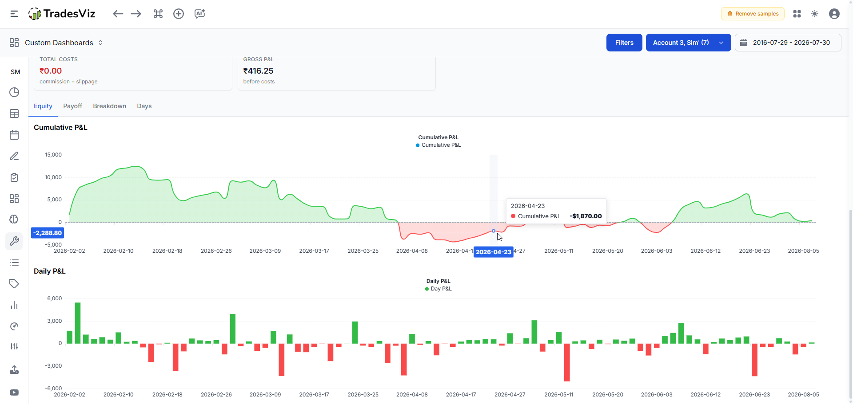
Task: Click the Total Costs ₹0.00 value
Action: pos(51,71)
